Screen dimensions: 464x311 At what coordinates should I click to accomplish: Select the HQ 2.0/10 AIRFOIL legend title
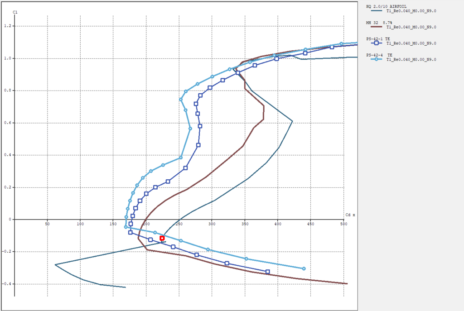pos(386,6)
